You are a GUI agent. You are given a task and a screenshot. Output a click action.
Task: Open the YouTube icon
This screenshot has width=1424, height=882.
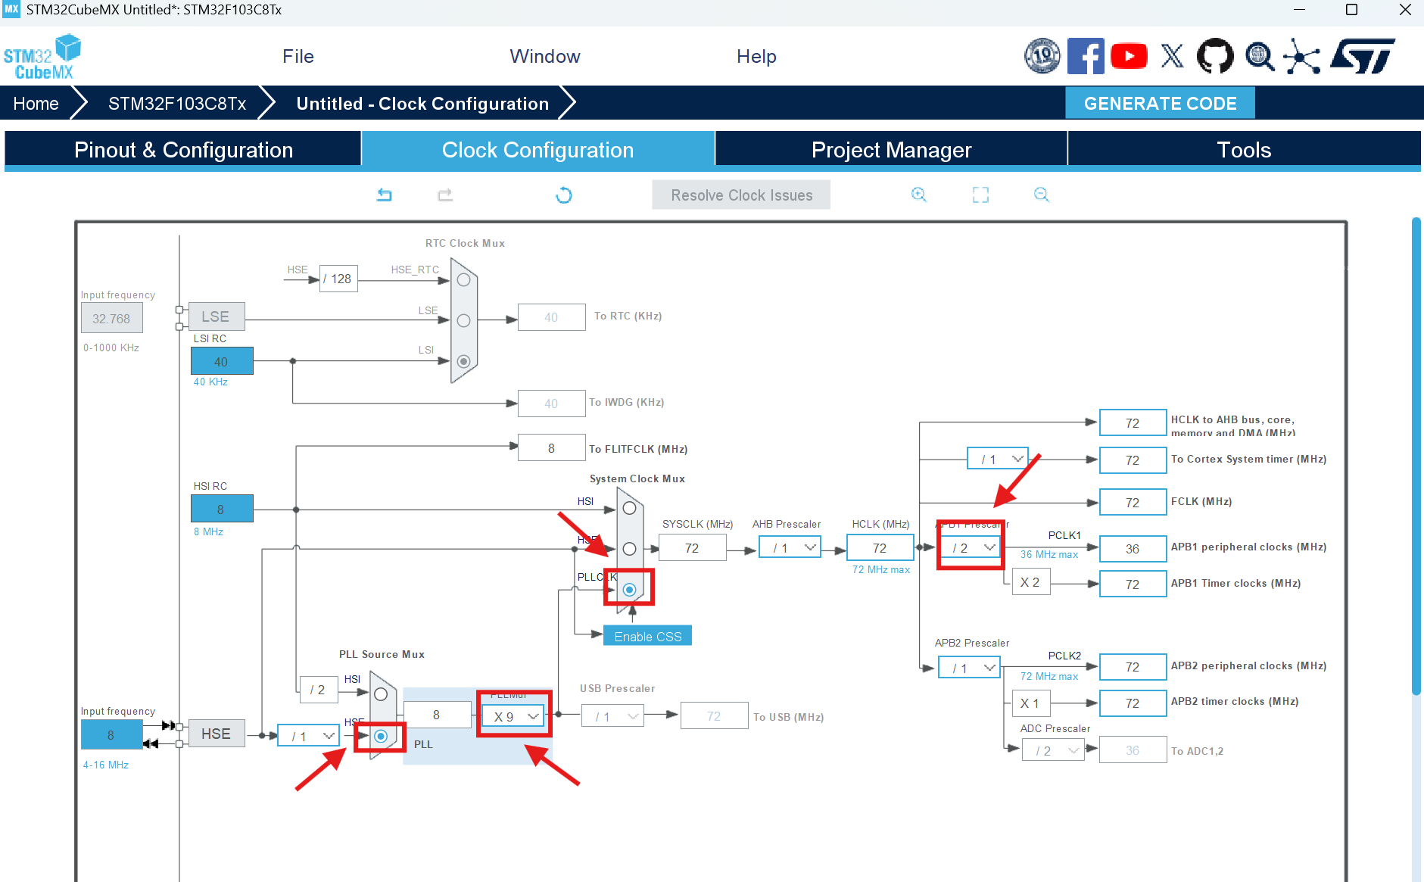click(x=1129, y=56)
